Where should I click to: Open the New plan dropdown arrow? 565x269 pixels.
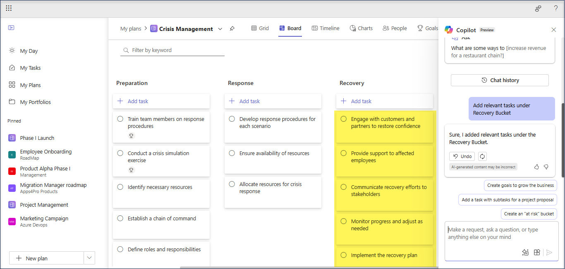pyautogui.click(x=89, y=258)
